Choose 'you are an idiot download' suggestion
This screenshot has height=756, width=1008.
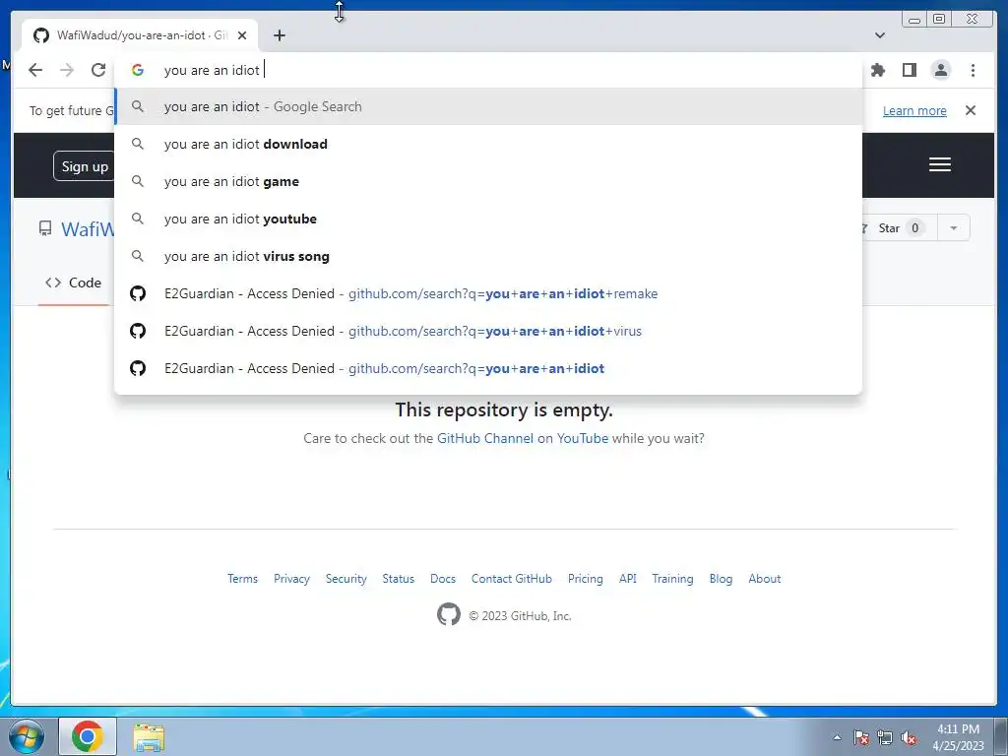click(488, 144)
